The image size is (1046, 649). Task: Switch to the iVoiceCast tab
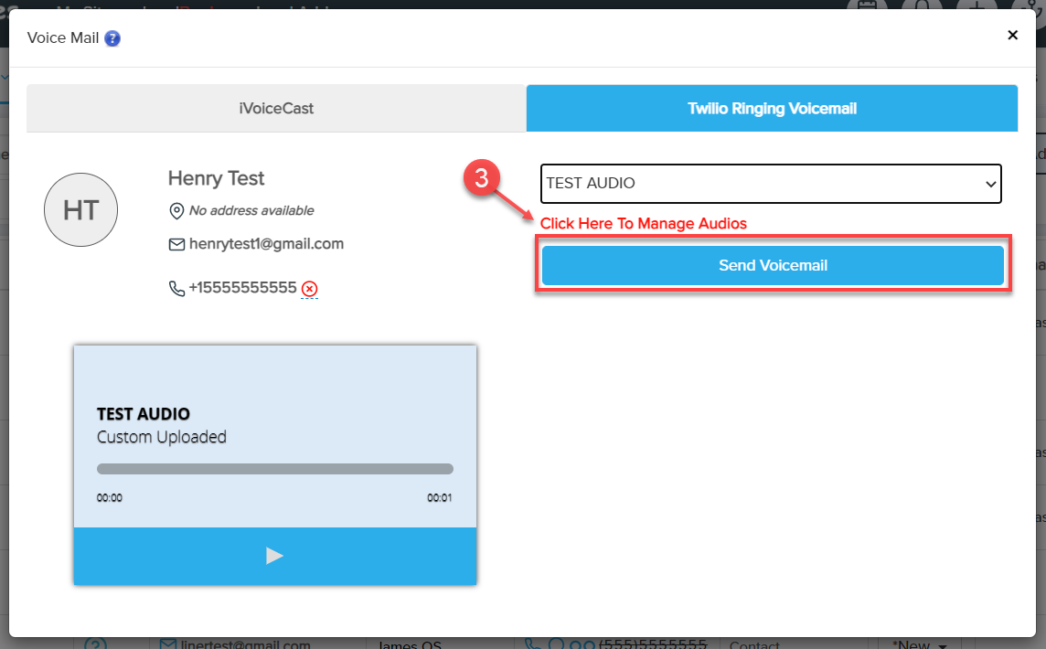276,109
